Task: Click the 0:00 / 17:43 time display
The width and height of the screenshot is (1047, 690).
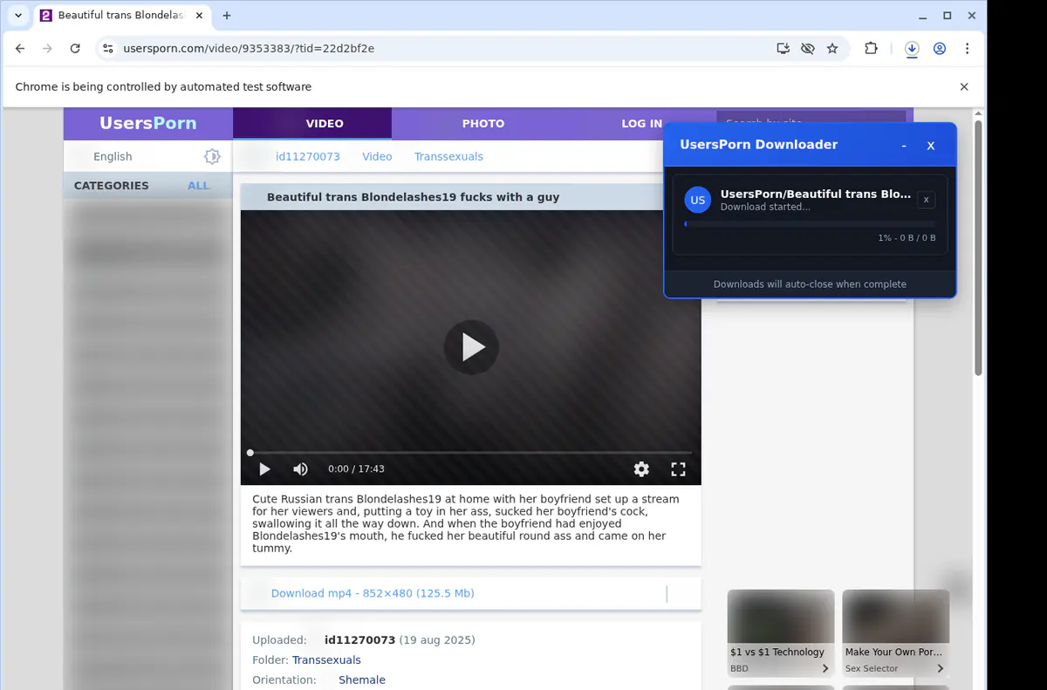Action: pos(356,469)
